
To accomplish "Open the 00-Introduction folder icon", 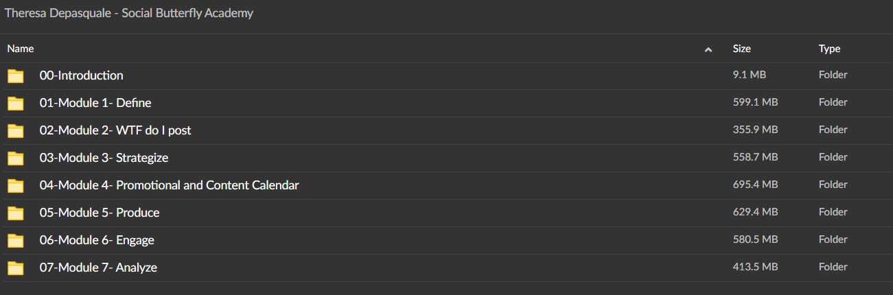I will coord(15,76).
